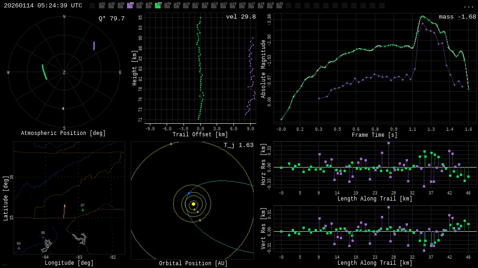The height and width of the screenshot is (268, 478).
Task: Click the zenith Z marker in polar plot
Action: coord(64,73)
